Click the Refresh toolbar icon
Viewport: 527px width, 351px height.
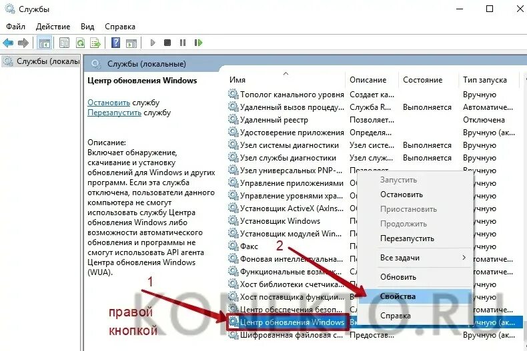pyautogui.click(x=80, y=43)
